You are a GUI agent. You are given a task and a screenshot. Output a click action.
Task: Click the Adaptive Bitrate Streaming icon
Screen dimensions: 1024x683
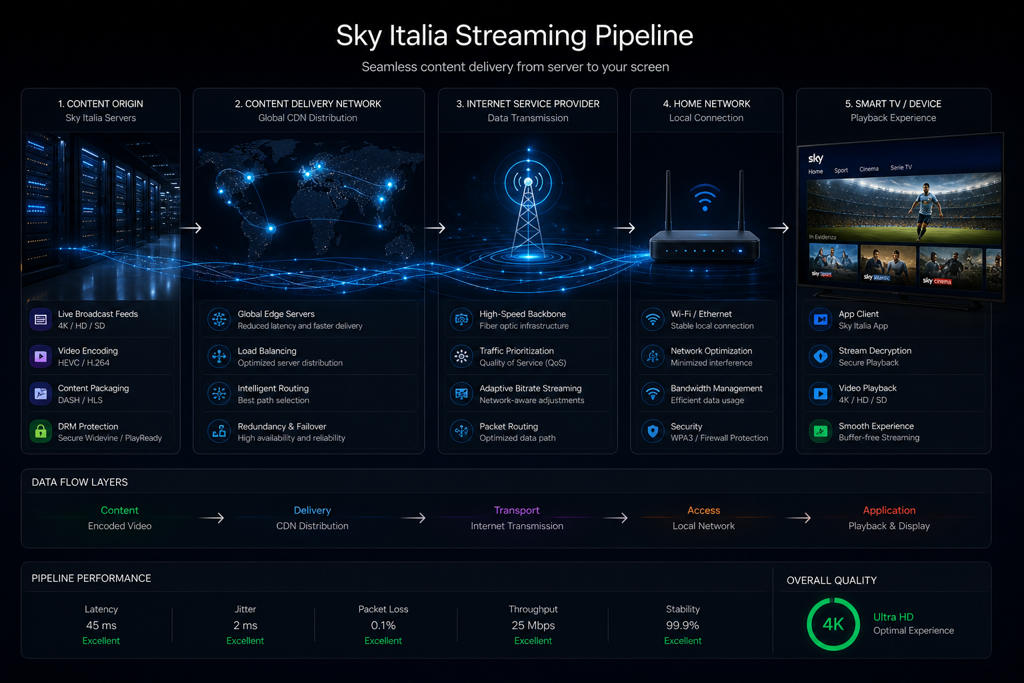pyautogui.click(x=461, y=394)
